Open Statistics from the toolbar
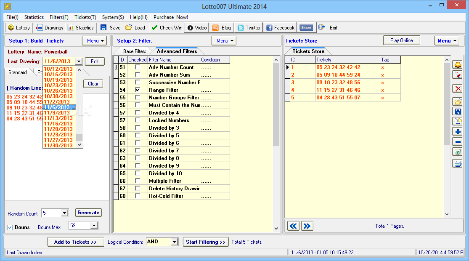Image resolution: width=469 pixels, height=261 pixels. (x=81, y=27)
